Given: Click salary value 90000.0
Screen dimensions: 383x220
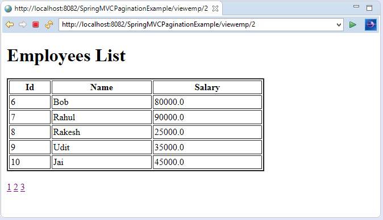Looking at the screenshot, I should pyautogui.click(x=207, y=117).
